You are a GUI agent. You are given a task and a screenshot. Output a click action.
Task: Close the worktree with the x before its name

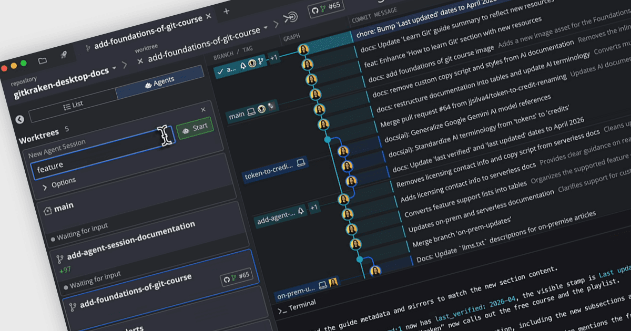pos(140,60)
